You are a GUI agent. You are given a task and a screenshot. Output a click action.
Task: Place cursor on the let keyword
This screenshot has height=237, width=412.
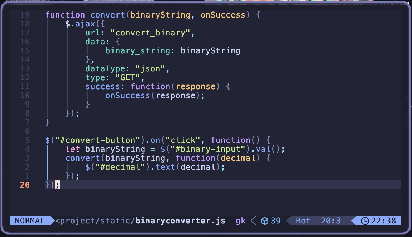pyautogui.click(x=73, y=149)
